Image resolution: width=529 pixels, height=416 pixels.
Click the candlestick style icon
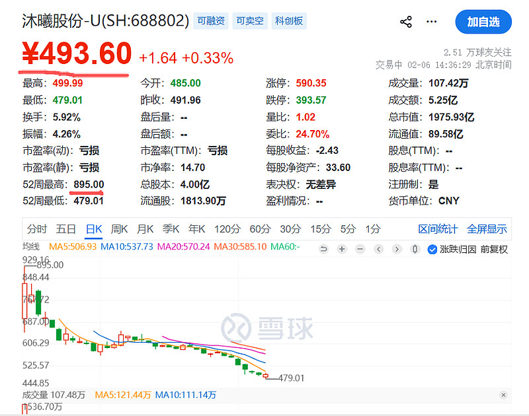click(415, 249)
